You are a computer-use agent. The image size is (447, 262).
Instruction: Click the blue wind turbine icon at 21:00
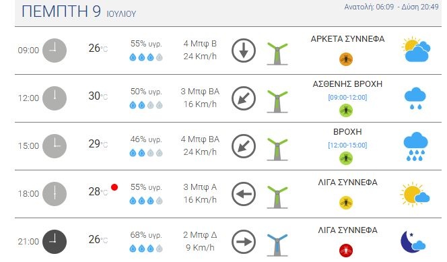(277, 245)
